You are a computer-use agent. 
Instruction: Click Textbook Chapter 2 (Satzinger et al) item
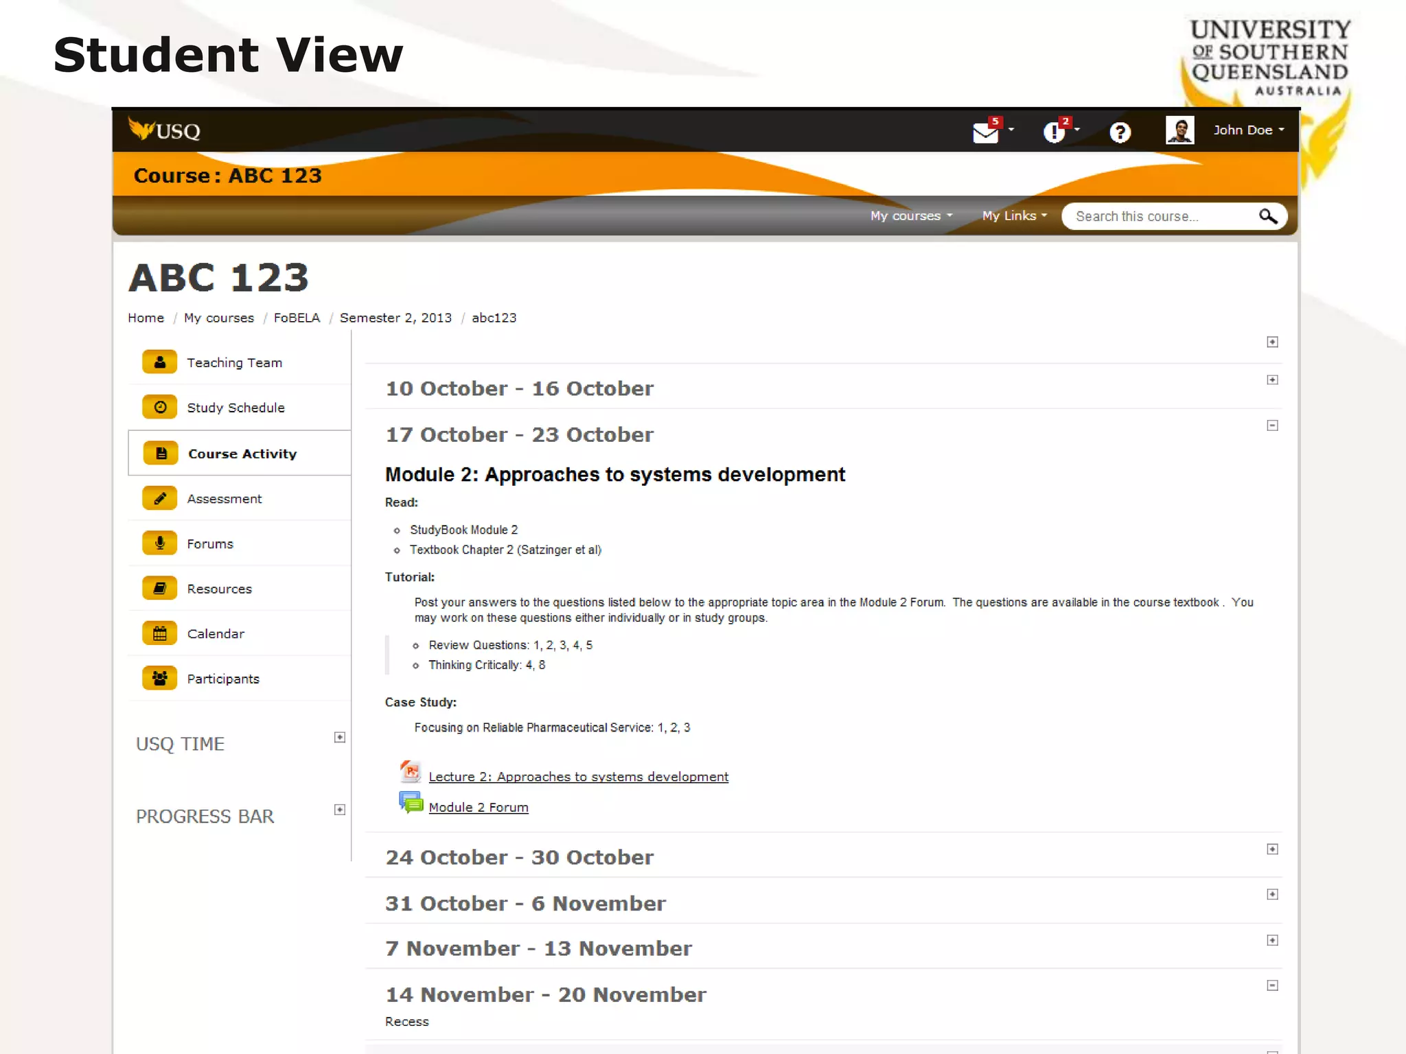point(506,550)
